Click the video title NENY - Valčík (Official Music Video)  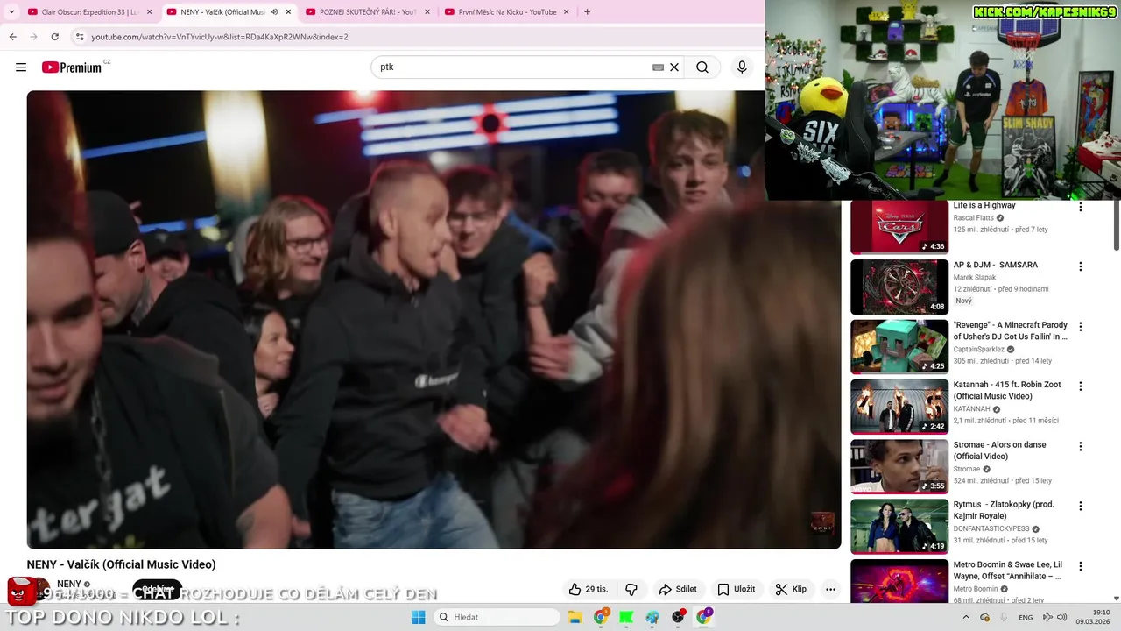click(121, 564)
